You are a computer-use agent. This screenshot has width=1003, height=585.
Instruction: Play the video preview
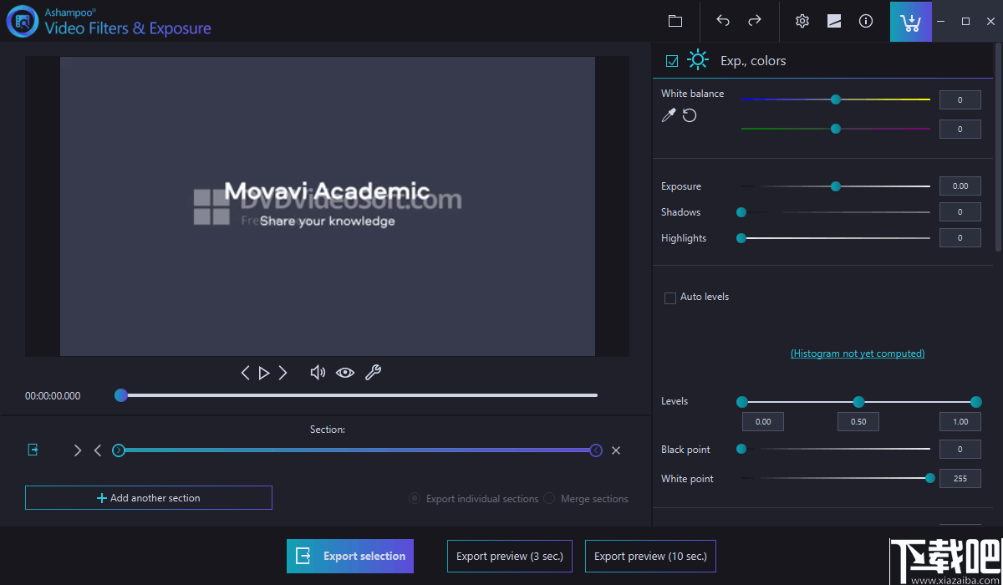(264, 373)
